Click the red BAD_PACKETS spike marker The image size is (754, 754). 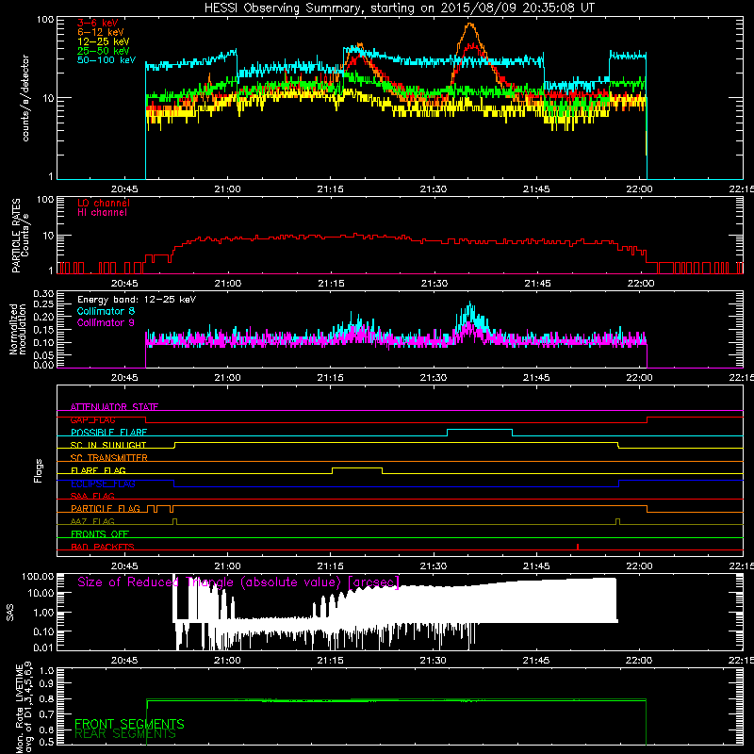(x=578, y=547)
